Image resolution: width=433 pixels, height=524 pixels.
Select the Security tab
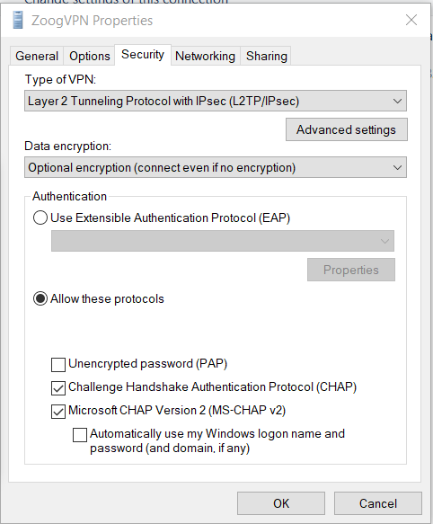click(x=143, y=55)
